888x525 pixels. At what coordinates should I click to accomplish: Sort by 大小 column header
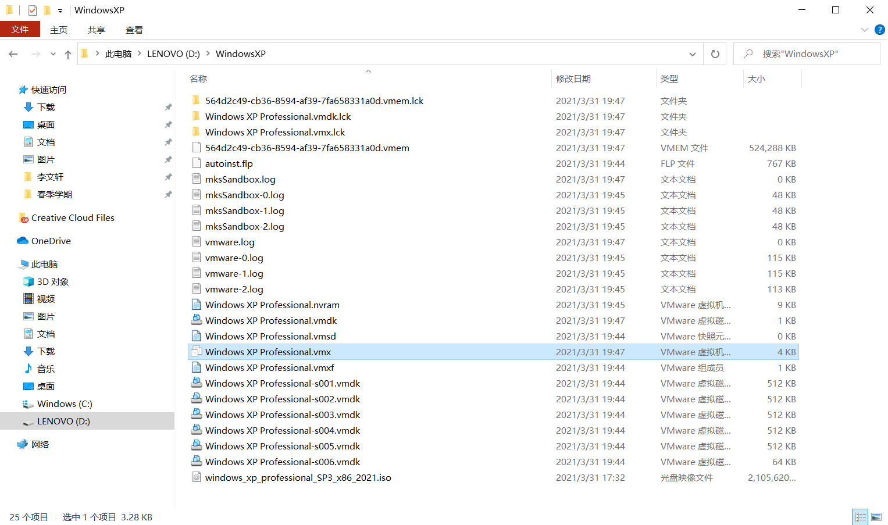click(757, 79)
